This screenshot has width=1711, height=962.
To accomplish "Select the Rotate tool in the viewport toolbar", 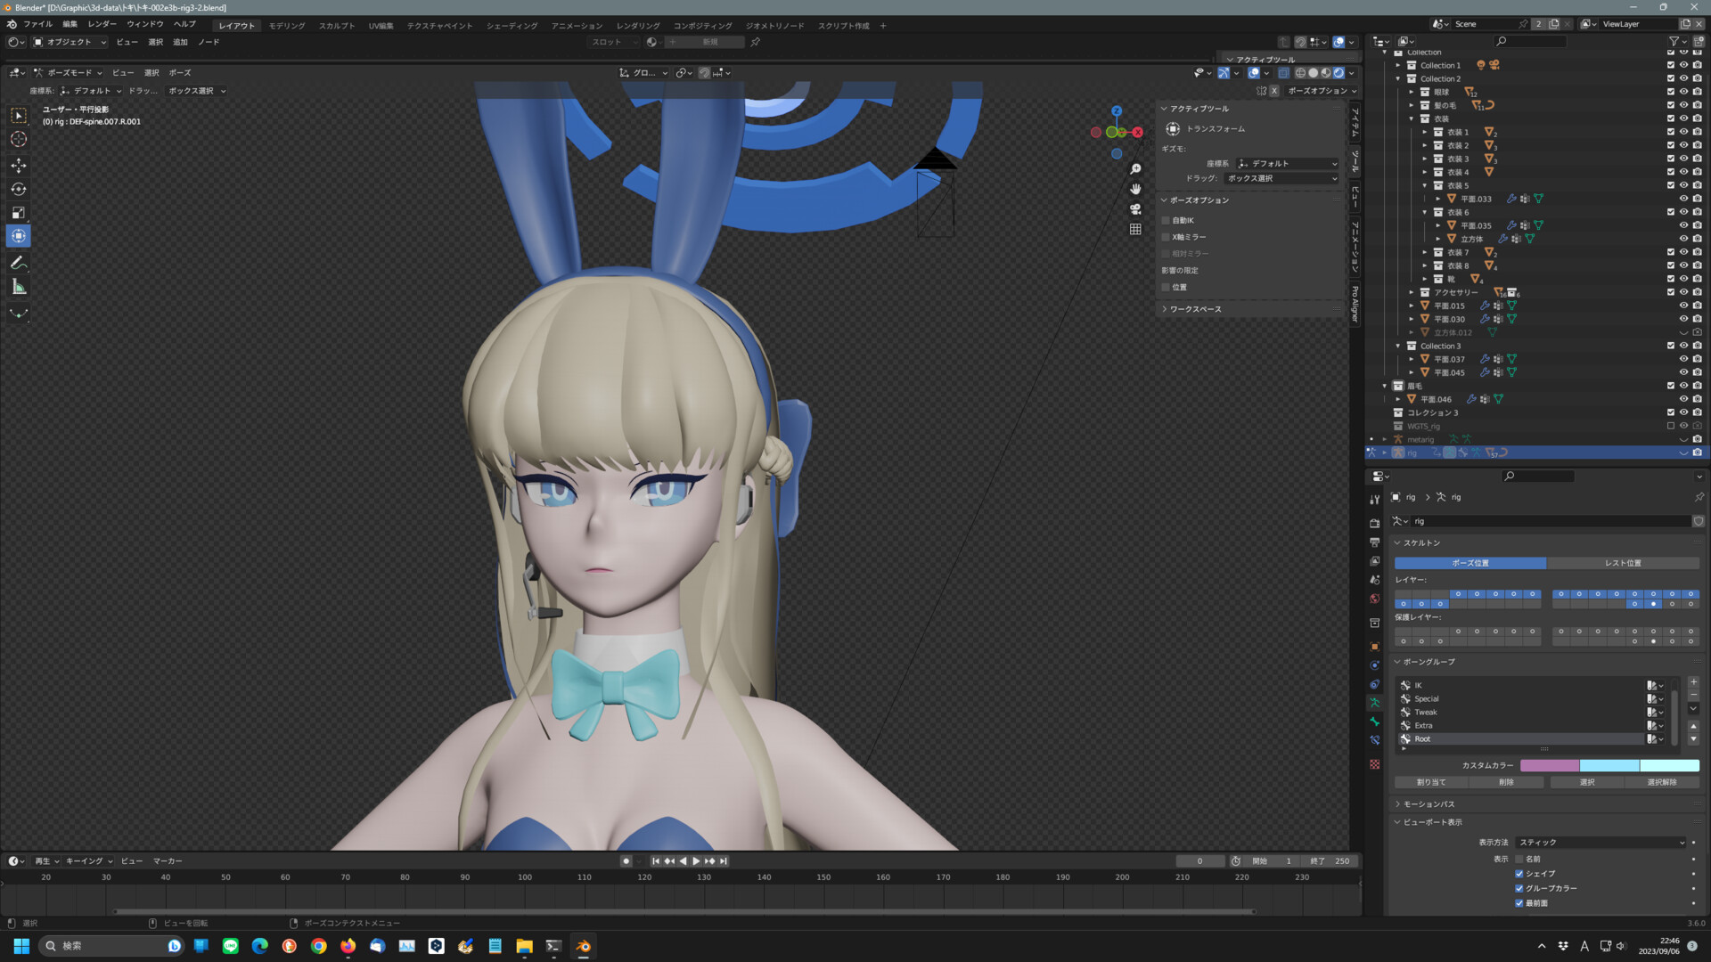I will (18, 189).
